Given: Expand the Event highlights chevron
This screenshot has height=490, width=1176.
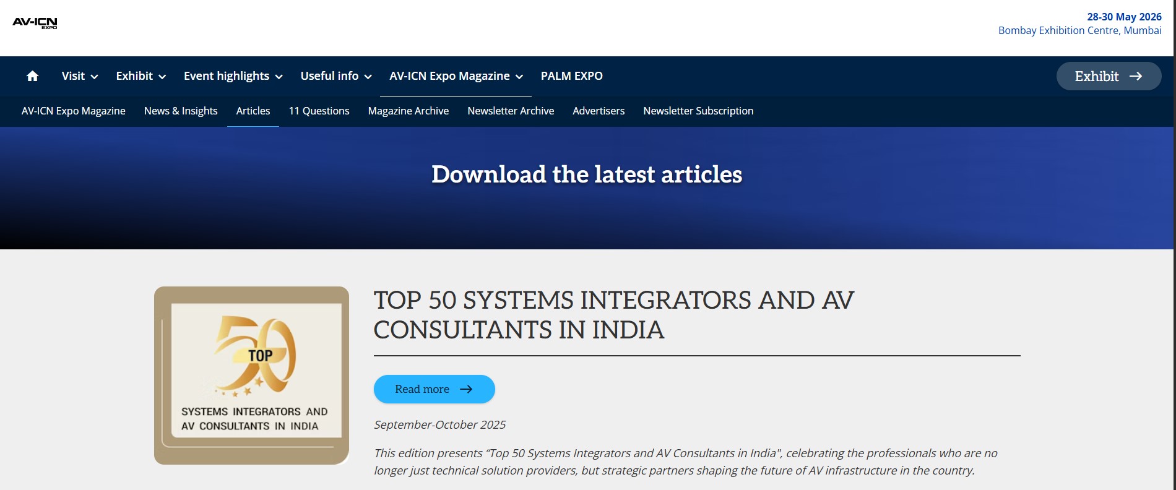Looking at the screenshot, I should [279, 77].
